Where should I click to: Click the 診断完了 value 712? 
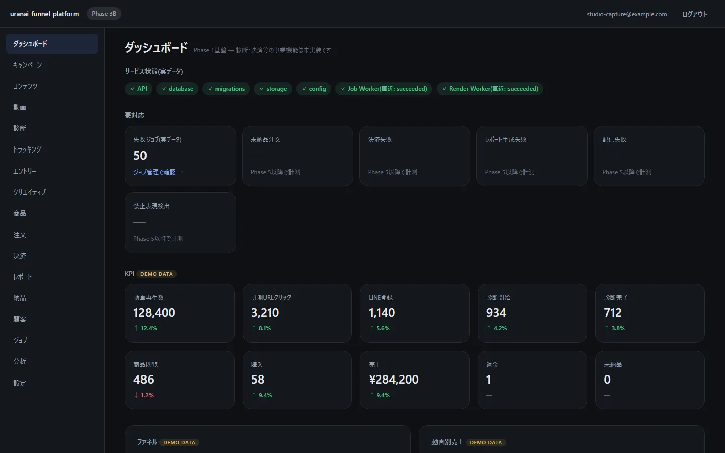point(613,313)
